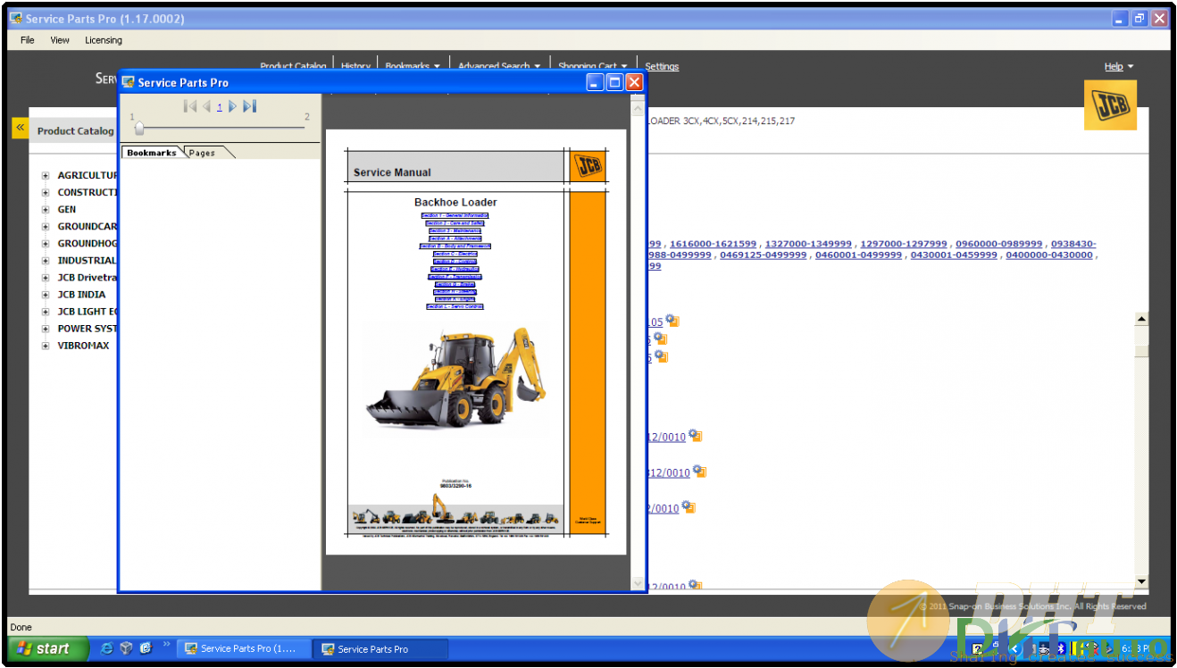Screen dimensions: 1177x668
Task: Expand the JCB LIGHT EQUIPMENT node
Action: click(46, 312)
